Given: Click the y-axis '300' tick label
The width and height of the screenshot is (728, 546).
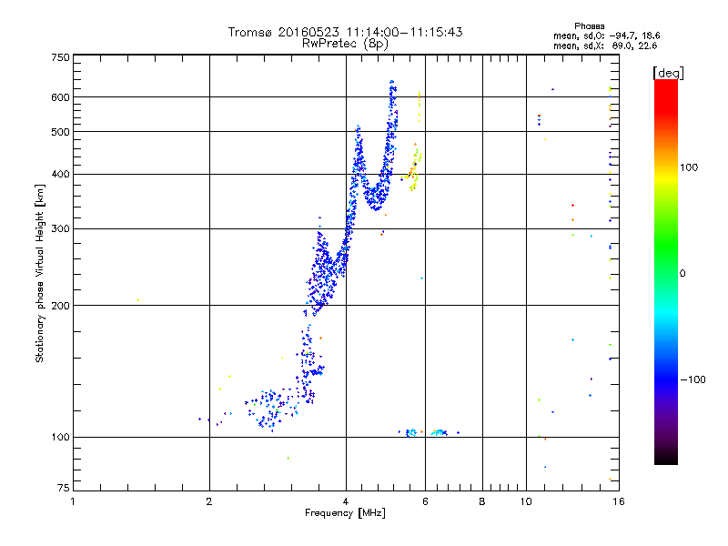Looking at the screenshot, I should 60,229.
